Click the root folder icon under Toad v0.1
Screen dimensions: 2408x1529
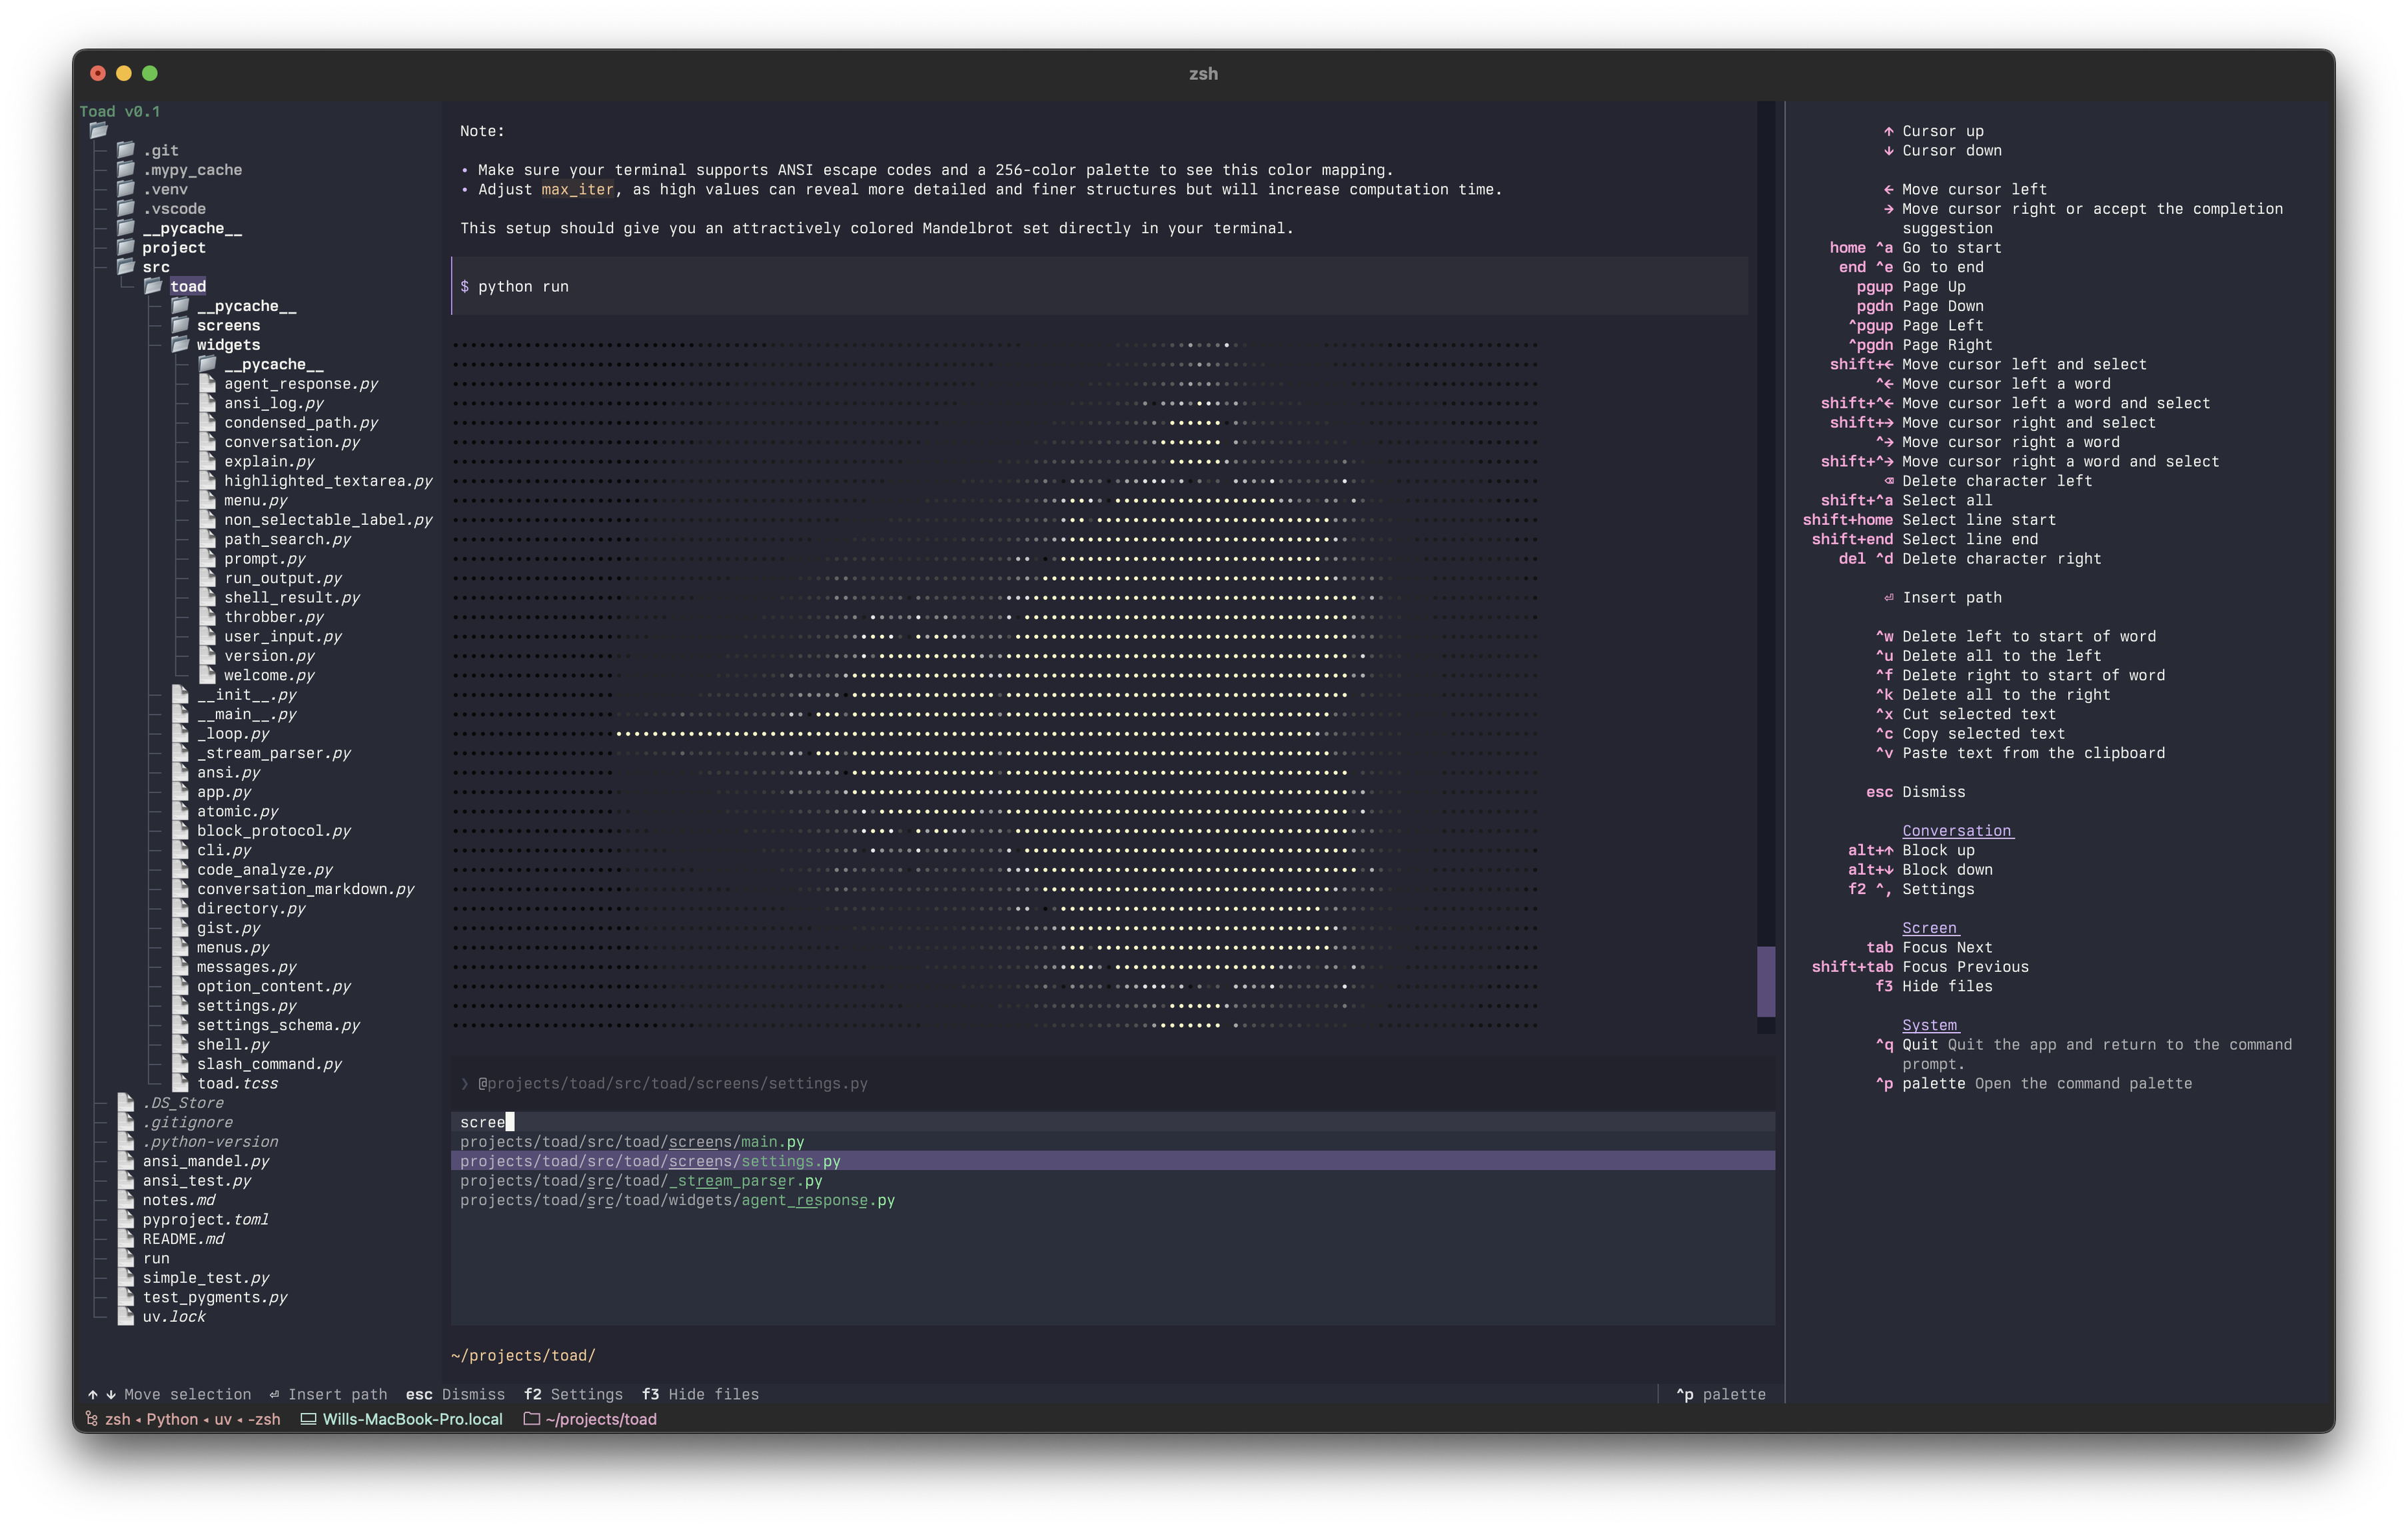tap(98, 131)
